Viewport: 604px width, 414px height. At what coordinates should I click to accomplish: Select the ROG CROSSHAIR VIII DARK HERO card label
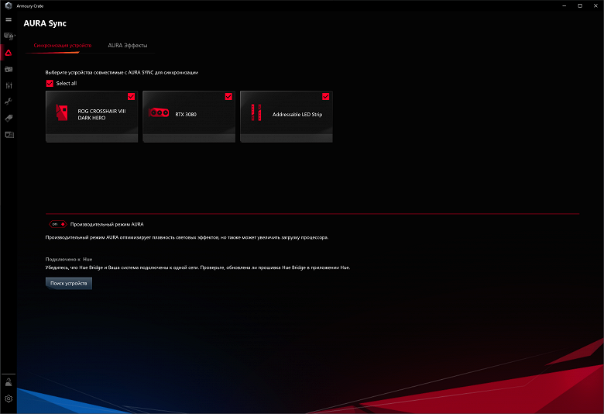click(x=101, y=115)
